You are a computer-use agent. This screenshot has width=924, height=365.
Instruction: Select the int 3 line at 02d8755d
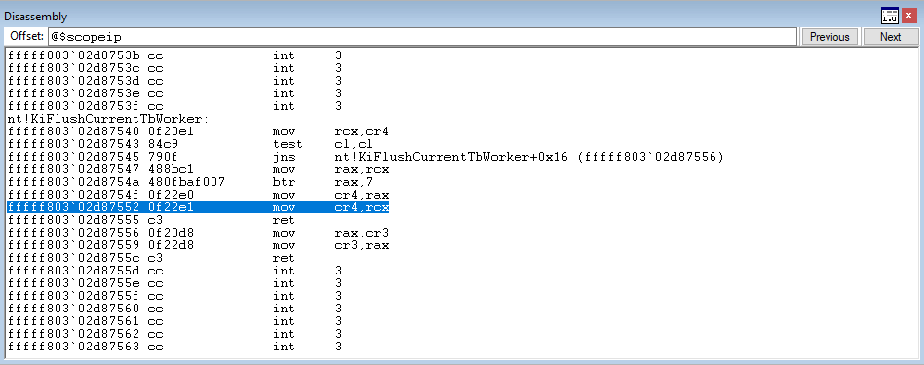pyautogui.click(x=174, y=271)
